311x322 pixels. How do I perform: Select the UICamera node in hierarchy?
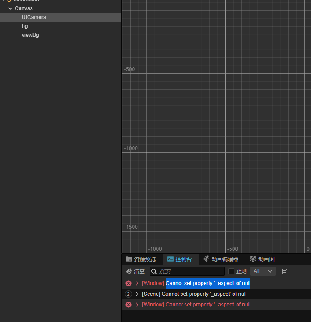(60, 17)
